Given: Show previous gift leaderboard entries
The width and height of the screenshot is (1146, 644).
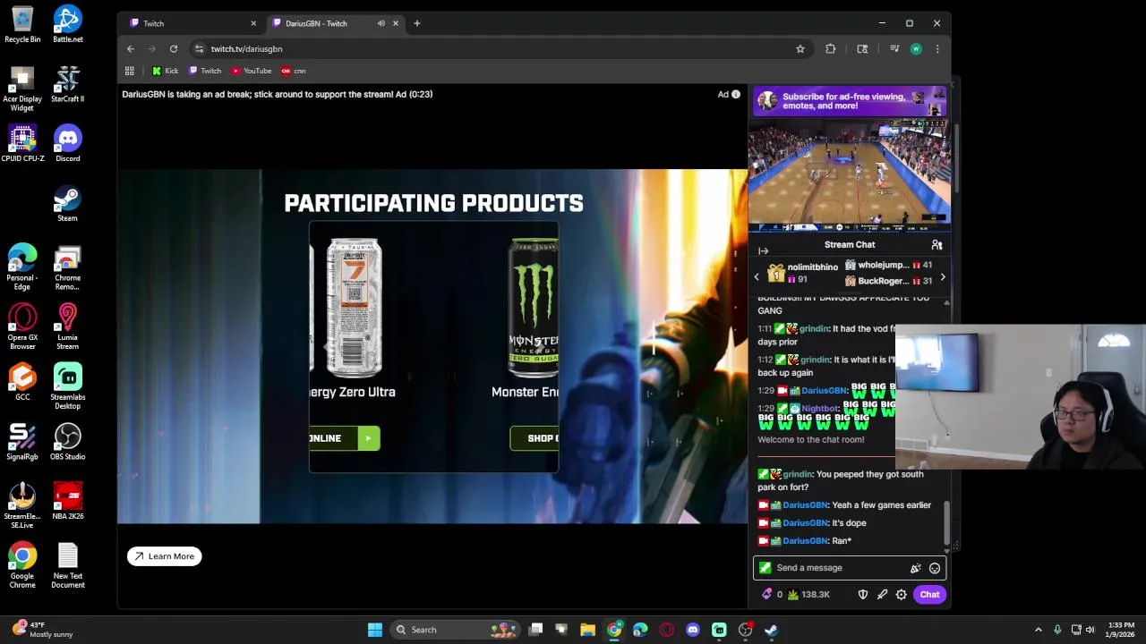Looking at the screenshot, I should pos(757,278).
